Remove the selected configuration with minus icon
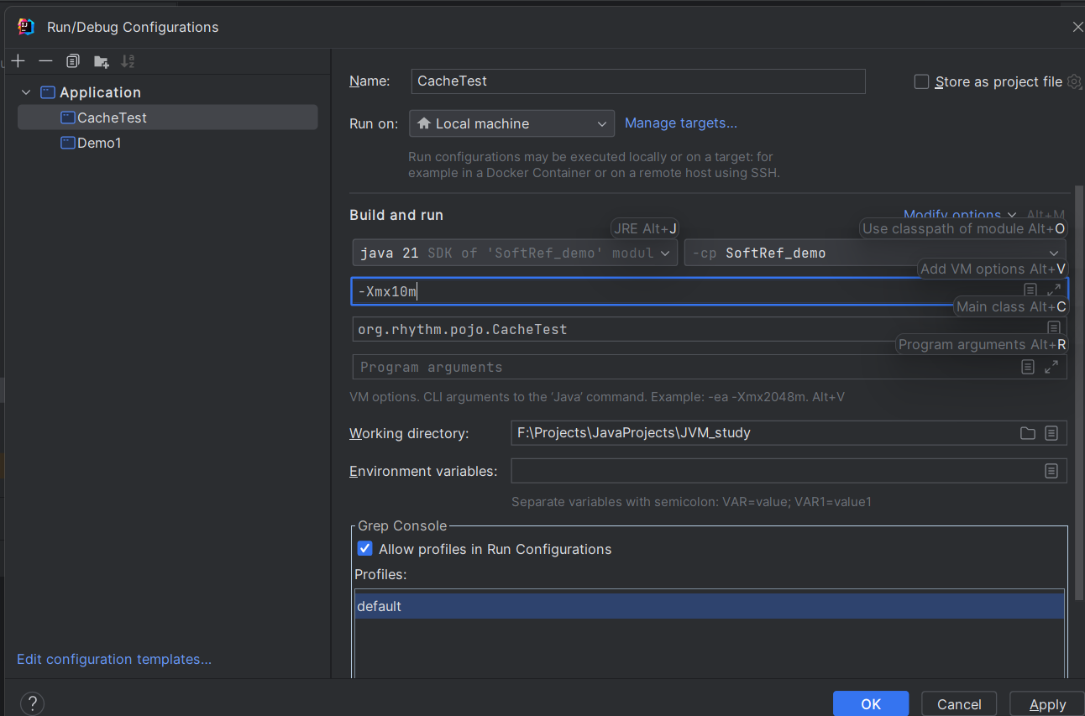 (x=45, y=61)
